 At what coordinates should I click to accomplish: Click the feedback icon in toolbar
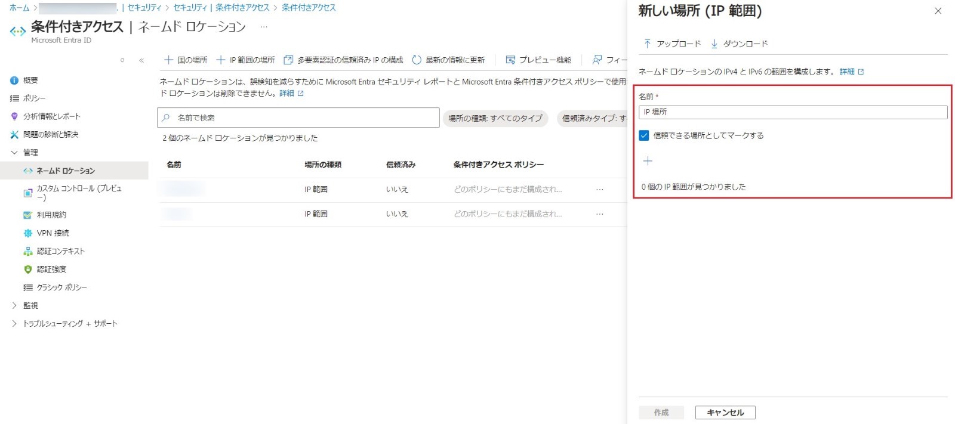point(597,60)
